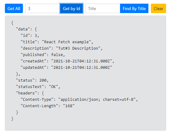Click the "data" key line in the JSON output
The height and width of the screenshot is (134, 171).
(26, 29)
